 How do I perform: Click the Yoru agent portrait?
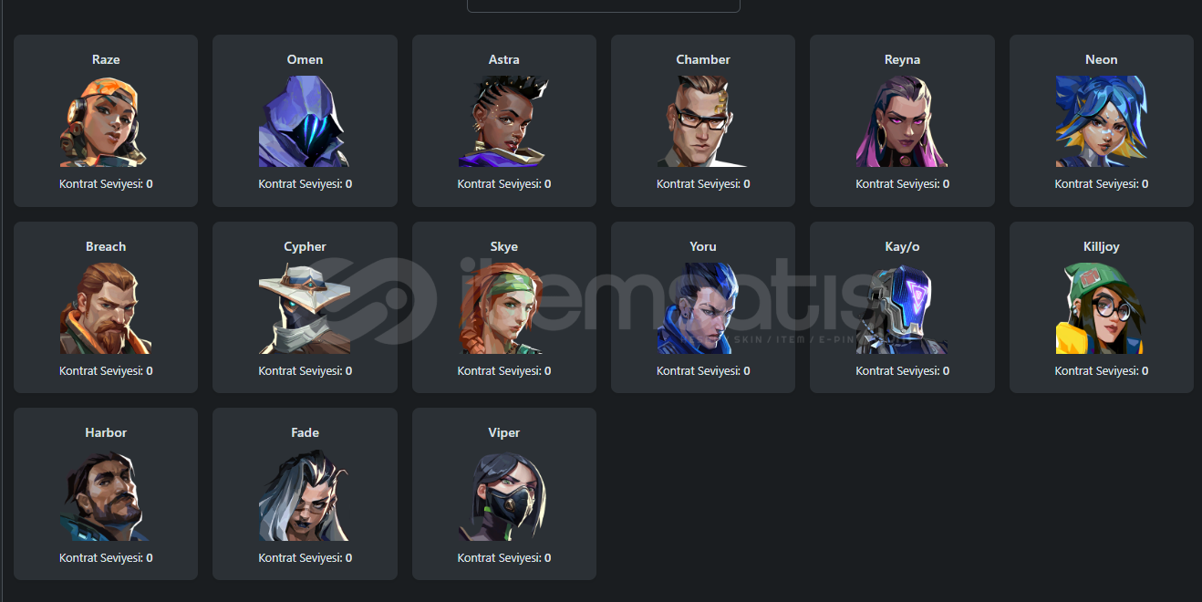pos(703,308)
